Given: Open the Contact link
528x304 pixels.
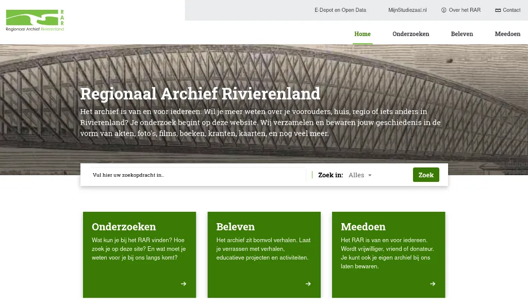Looking at the screenshot, I should (511, 10).
